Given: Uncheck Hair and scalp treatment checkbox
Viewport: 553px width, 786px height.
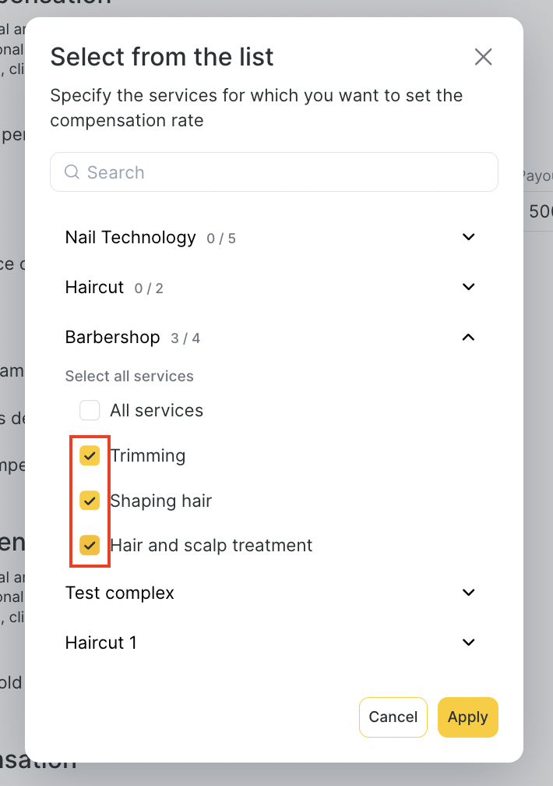Looking at the screenshot, I should pyautogui.click(x=90, y=545).
